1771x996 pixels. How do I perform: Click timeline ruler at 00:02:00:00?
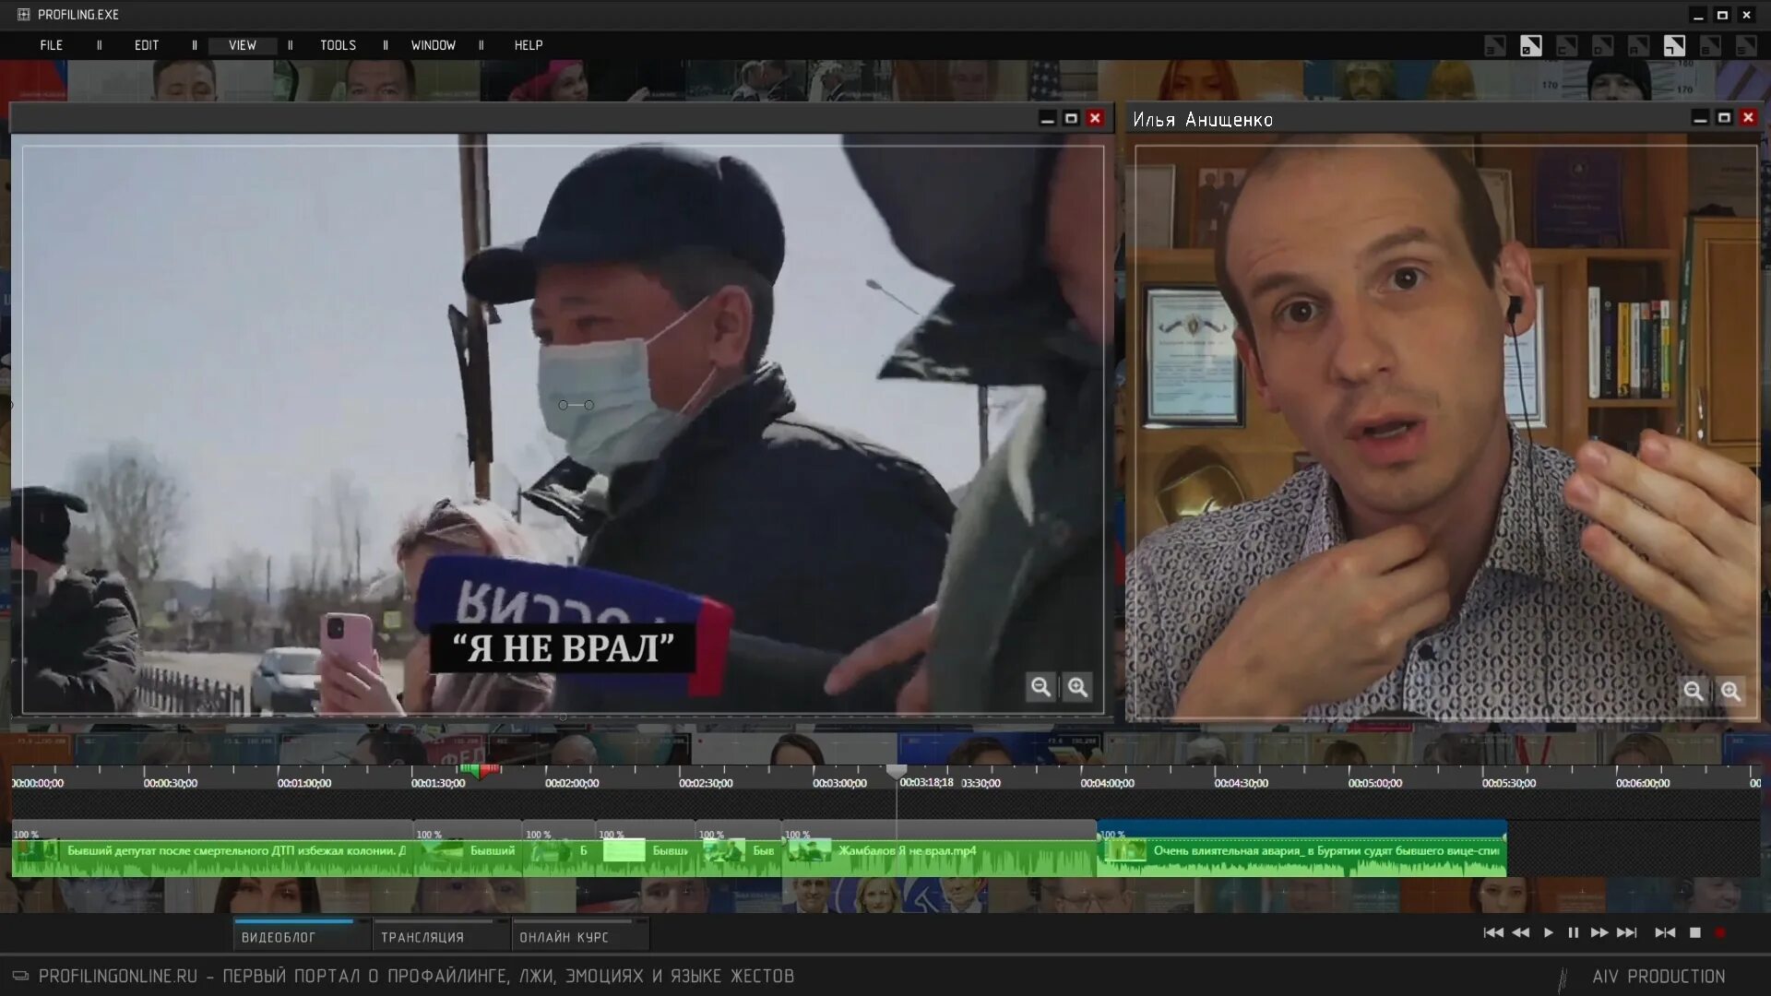572,783
